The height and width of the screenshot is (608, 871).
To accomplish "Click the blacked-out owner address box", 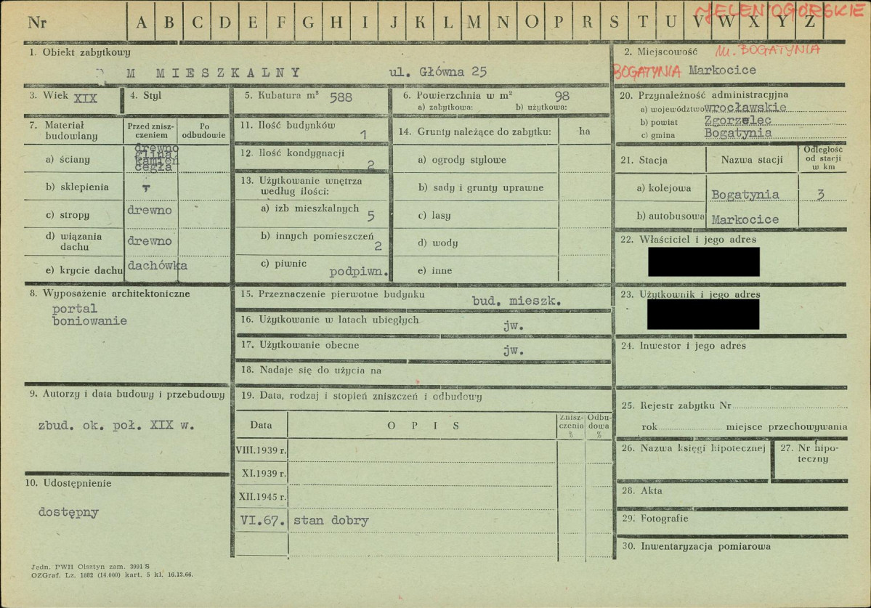I will point(703,262).
